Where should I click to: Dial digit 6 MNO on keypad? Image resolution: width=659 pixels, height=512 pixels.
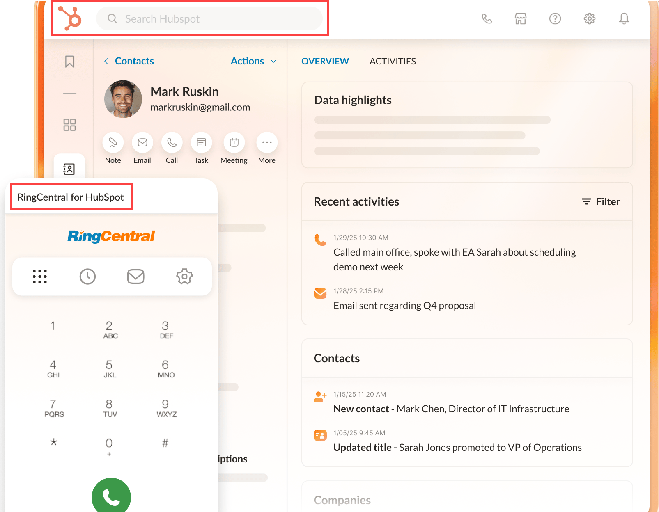(x=166, y=369)
